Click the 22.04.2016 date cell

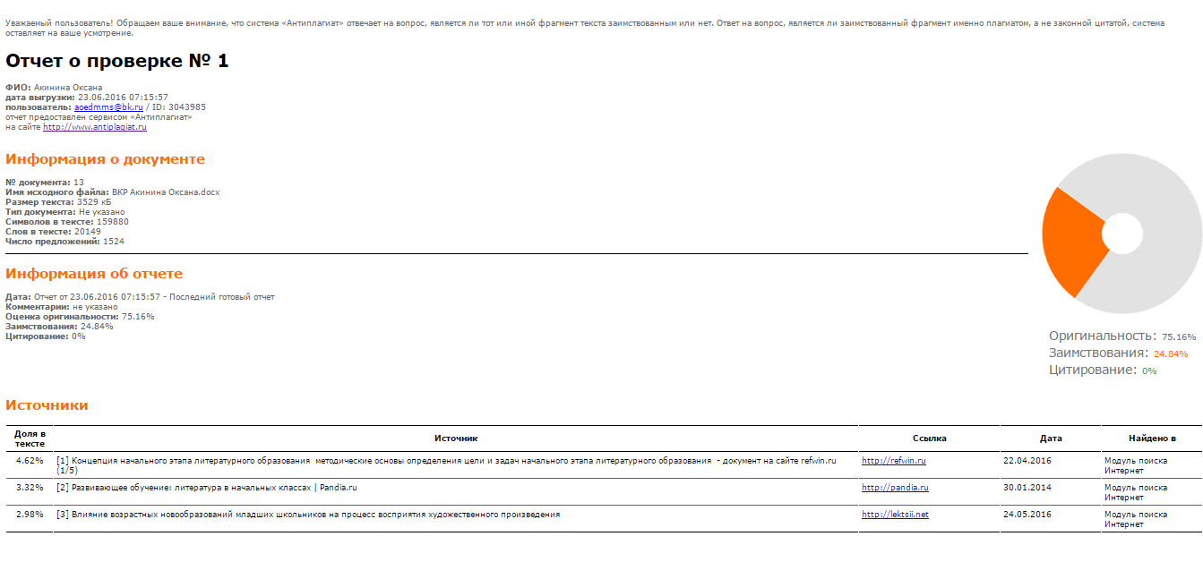pyautogui.click(x=1027, y=461)
